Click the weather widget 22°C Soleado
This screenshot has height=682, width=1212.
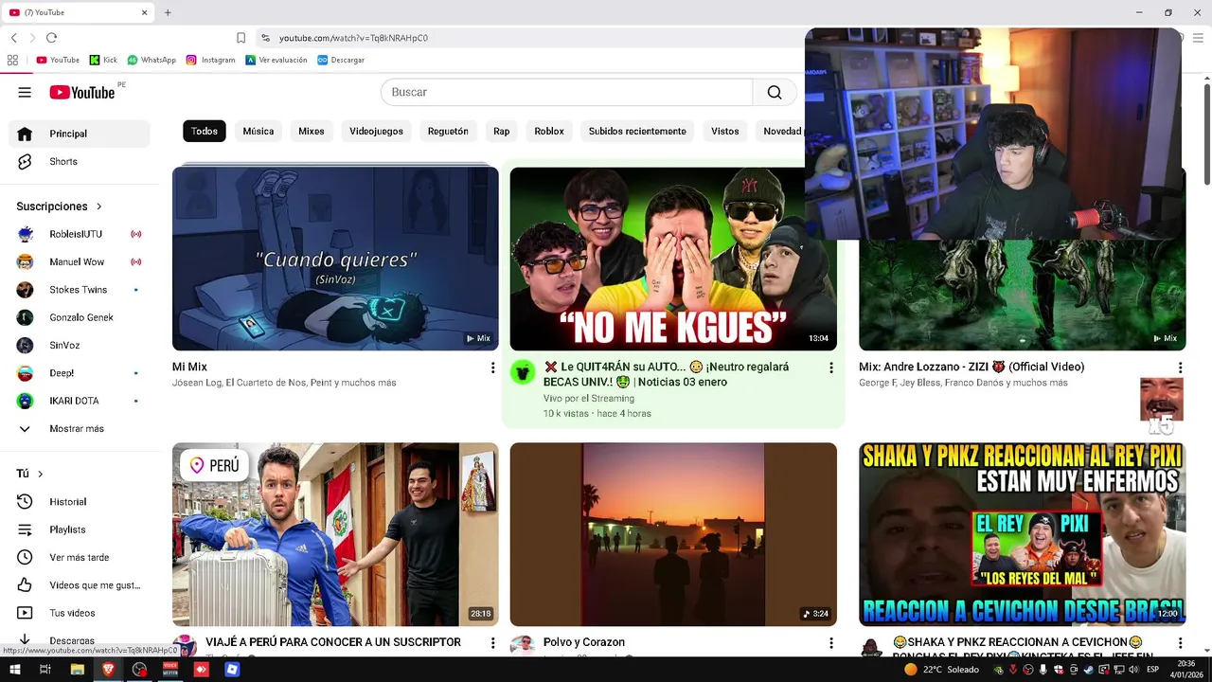coord(941,670)
